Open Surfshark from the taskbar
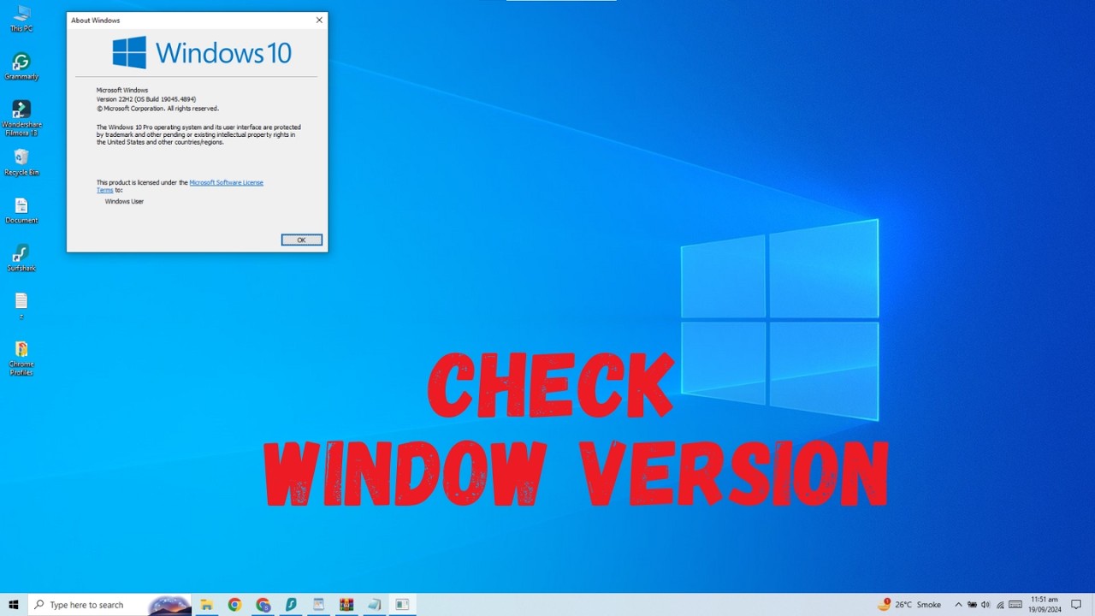The image size is (1095, 616). tap(291, 605)
